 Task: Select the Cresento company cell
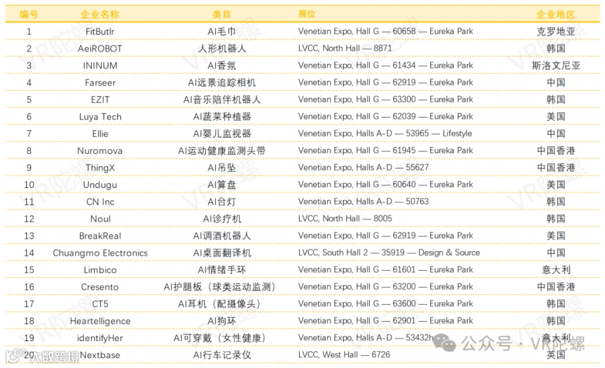(100, 287)
